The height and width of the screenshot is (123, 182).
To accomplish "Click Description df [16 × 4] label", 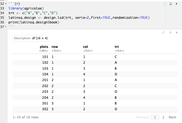I will (x=31, y=38).
